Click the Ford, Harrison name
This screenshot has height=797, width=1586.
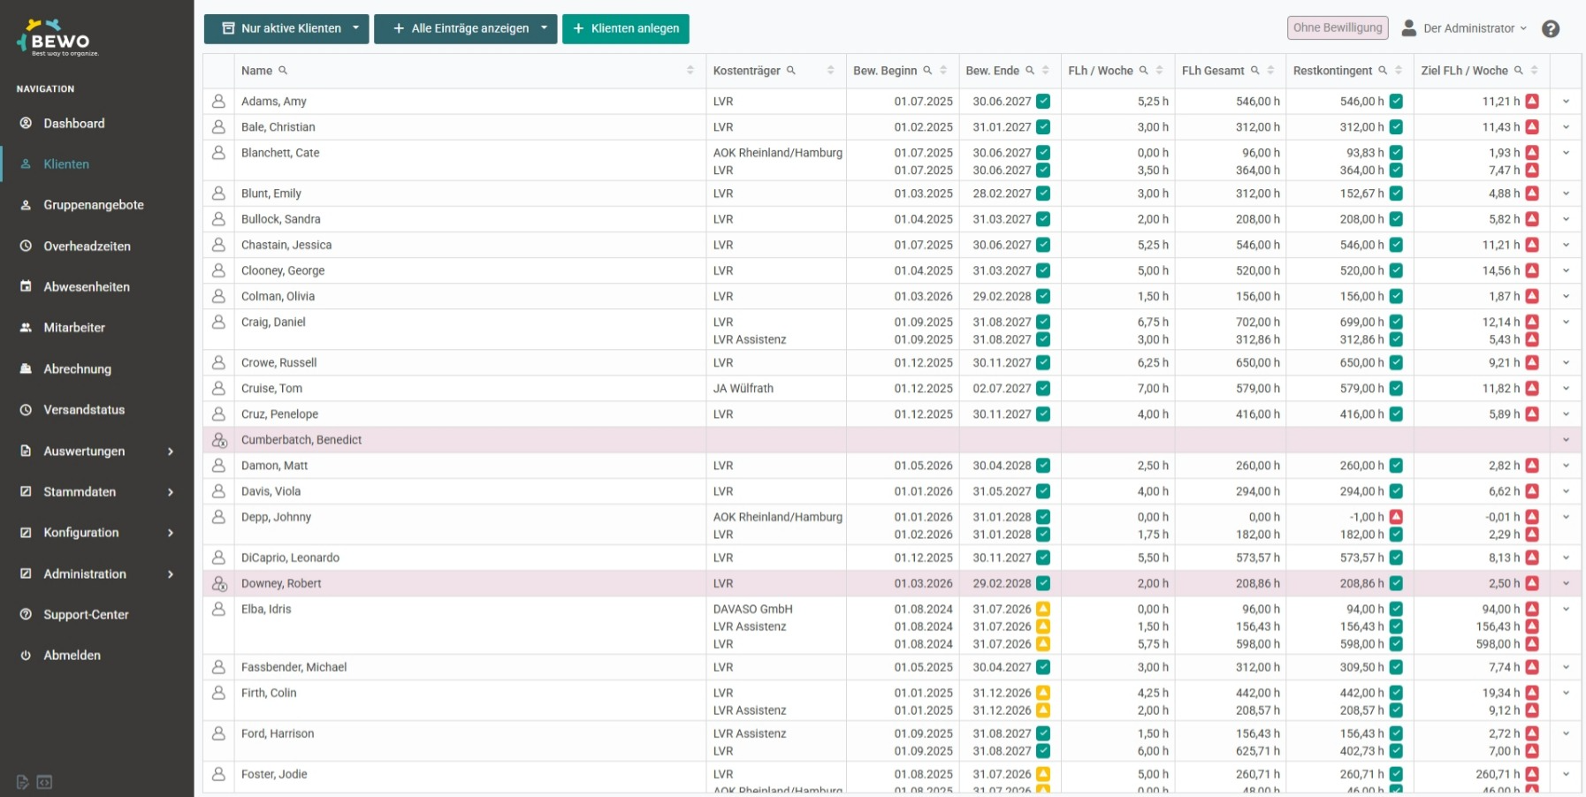click(x=278, y=734)
